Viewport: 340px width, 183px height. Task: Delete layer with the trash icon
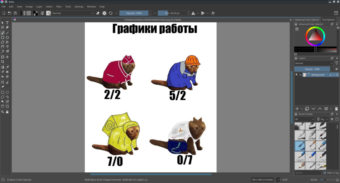coord(336,109)
